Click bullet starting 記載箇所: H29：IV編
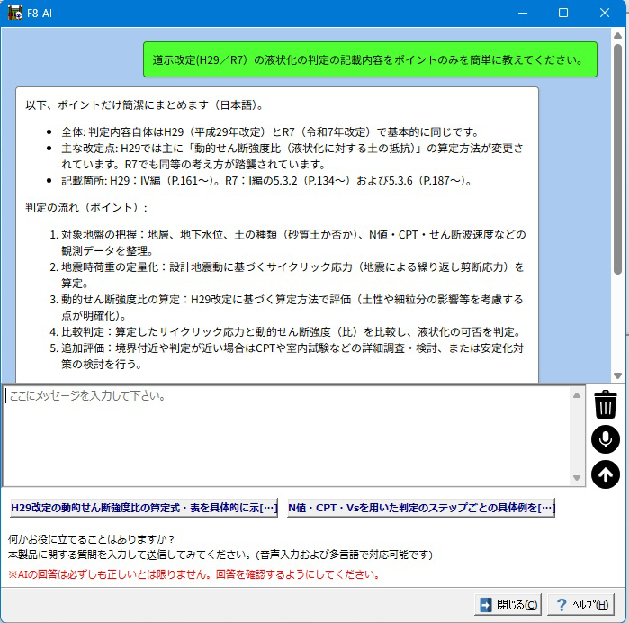Viewport: 629px width, 623px height. coord(266,181)
